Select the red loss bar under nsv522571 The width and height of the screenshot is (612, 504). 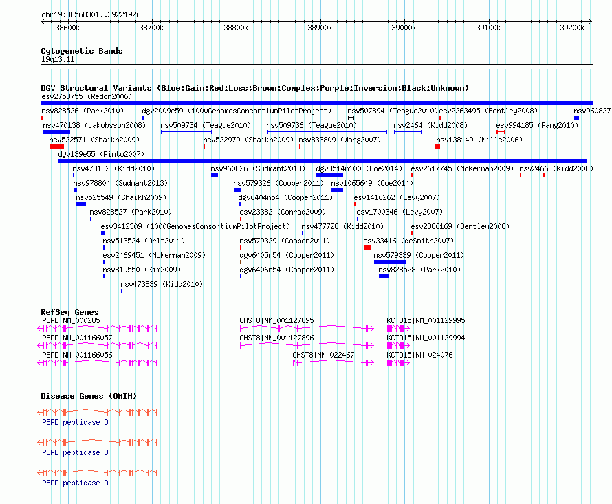tap(56, 146)
